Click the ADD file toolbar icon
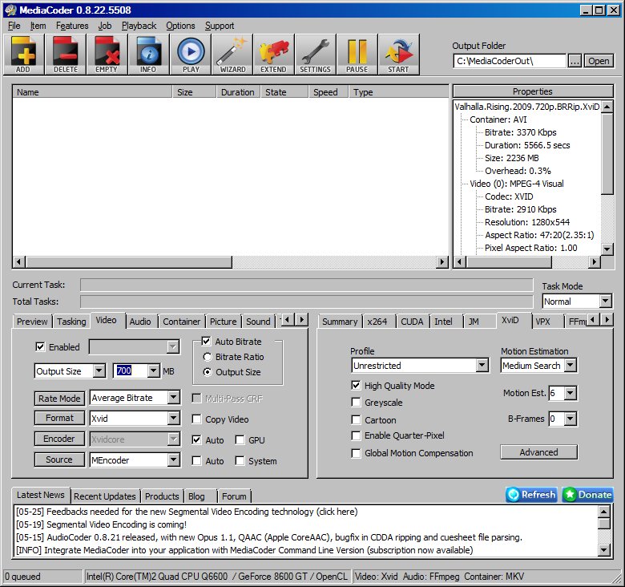 tap(23, 55)
